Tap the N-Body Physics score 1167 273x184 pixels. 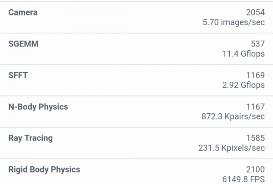click(255, 106)
